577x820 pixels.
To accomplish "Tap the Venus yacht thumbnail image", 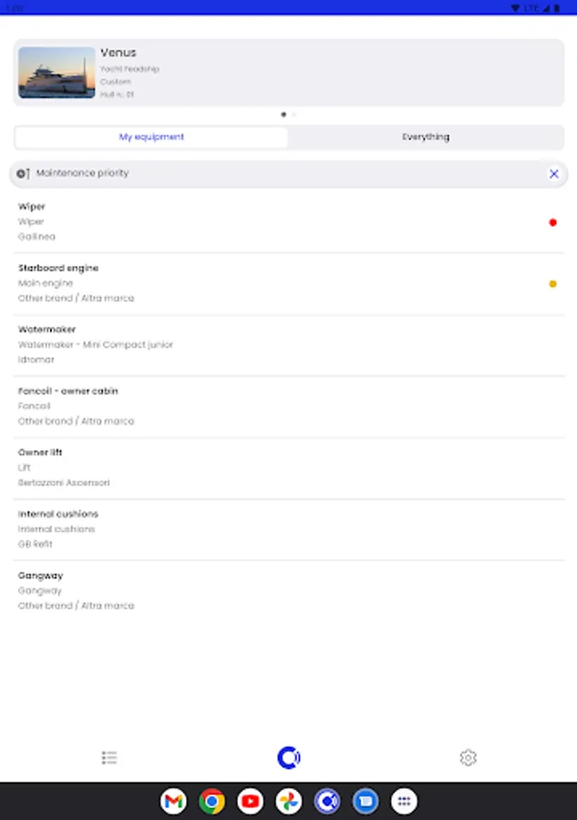I will pos(57,73).
